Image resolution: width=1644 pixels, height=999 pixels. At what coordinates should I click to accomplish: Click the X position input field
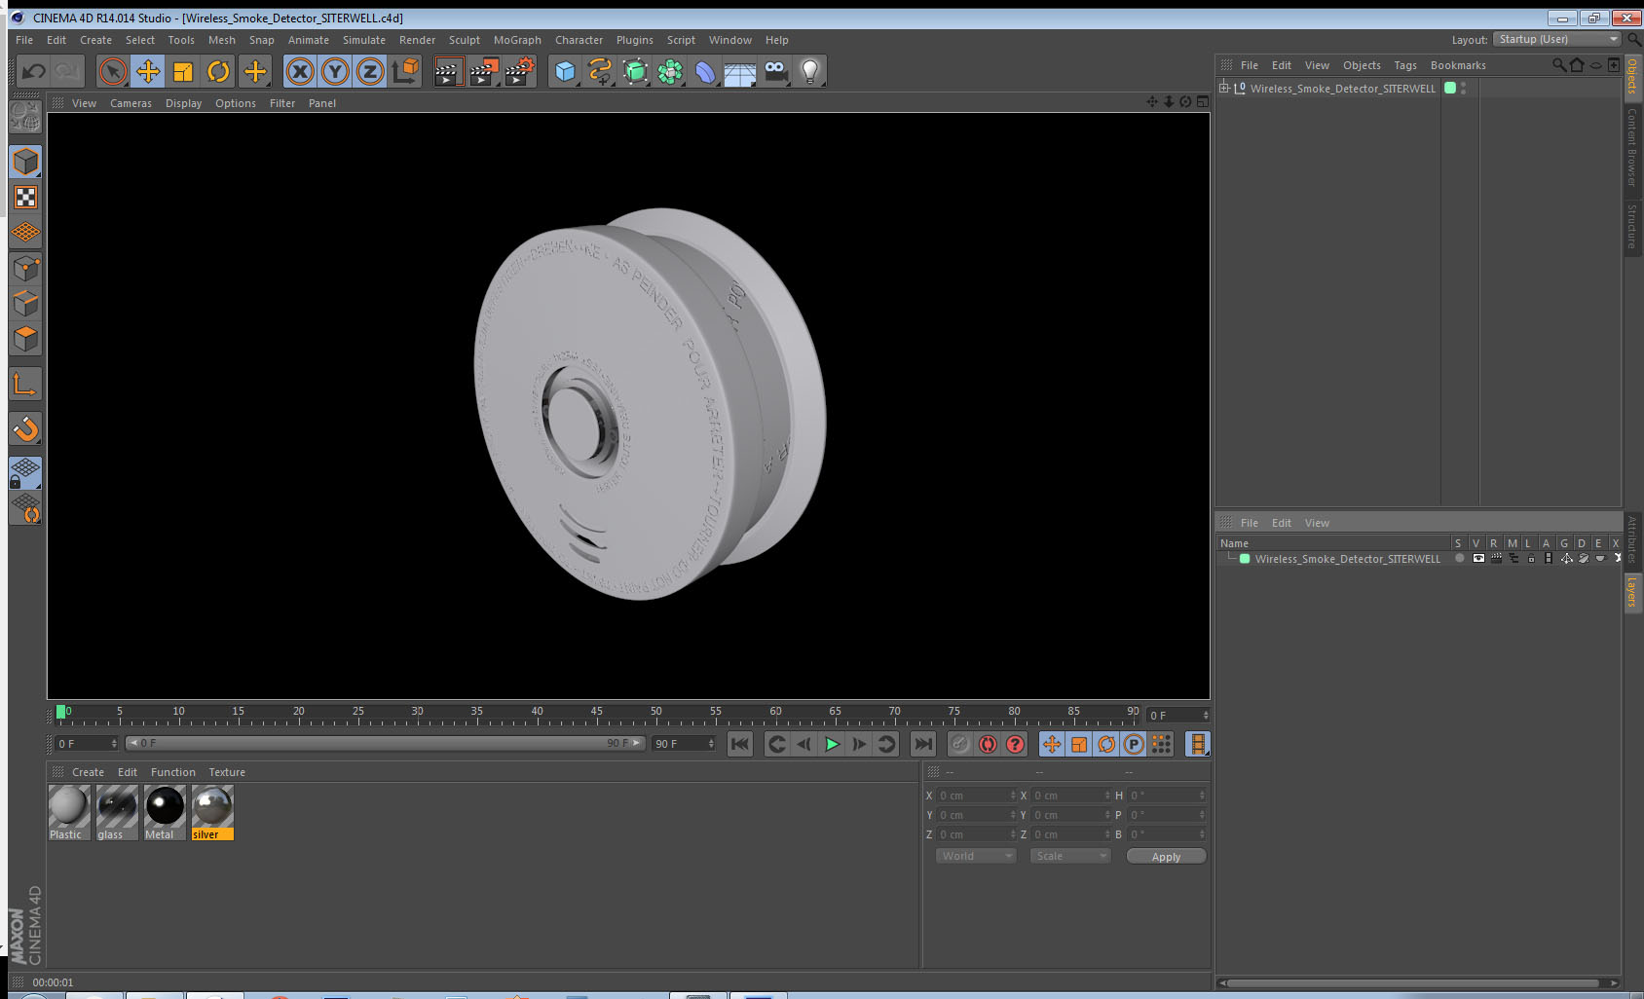(976, 795)
